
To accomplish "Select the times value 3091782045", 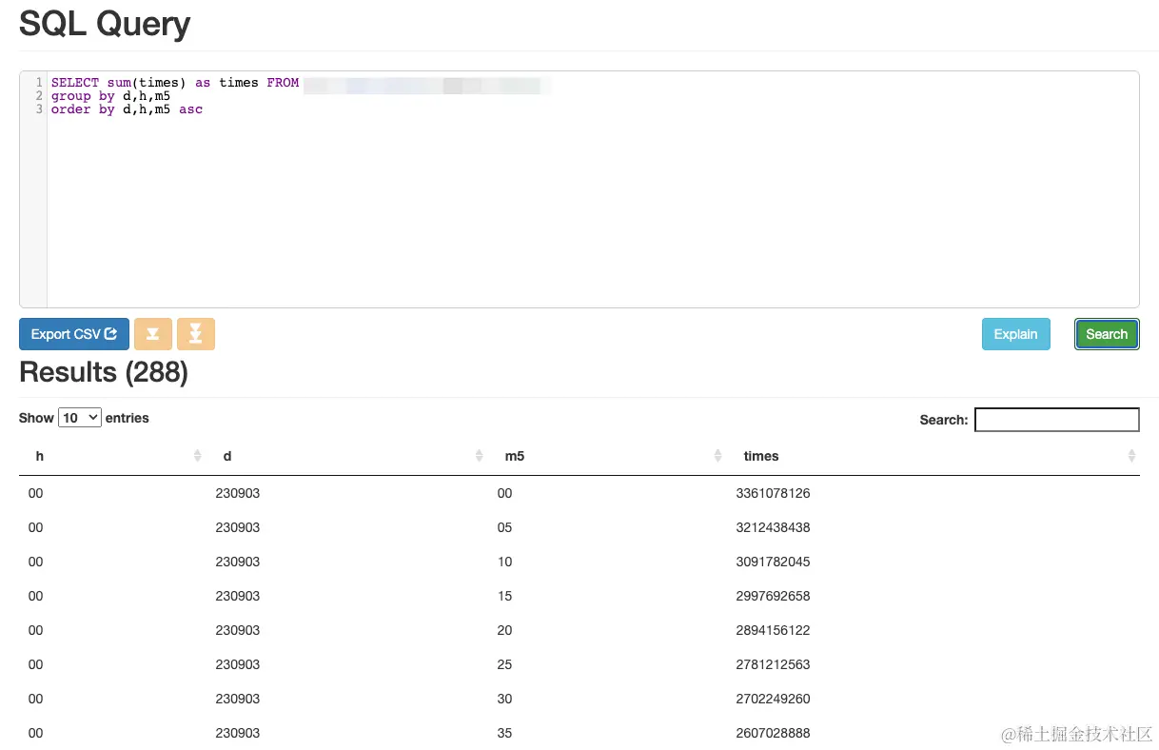I will point(773,562).
